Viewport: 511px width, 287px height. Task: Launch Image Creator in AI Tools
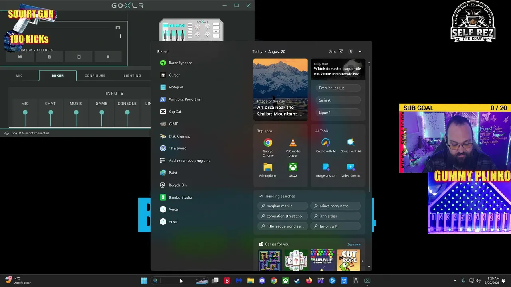click(x=326, y=170)
